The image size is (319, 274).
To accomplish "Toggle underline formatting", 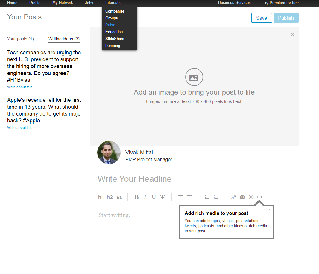I will pos(154,197).
